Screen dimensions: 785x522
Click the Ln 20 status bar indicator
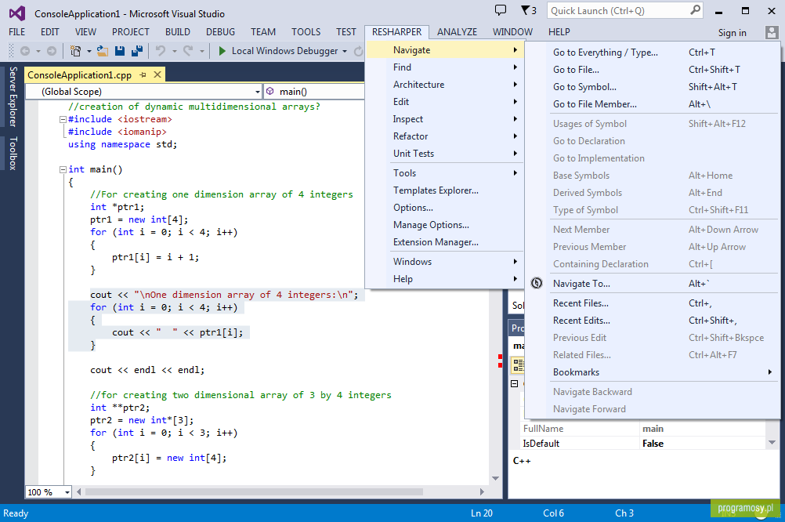pos(482,513)
